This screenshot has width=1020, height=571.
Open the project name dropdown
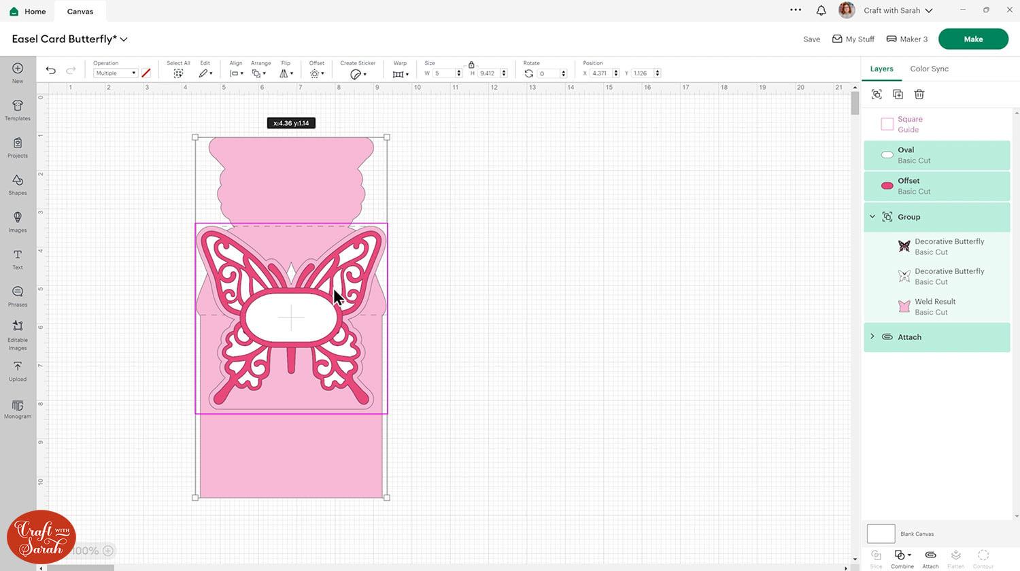point(124,39)
